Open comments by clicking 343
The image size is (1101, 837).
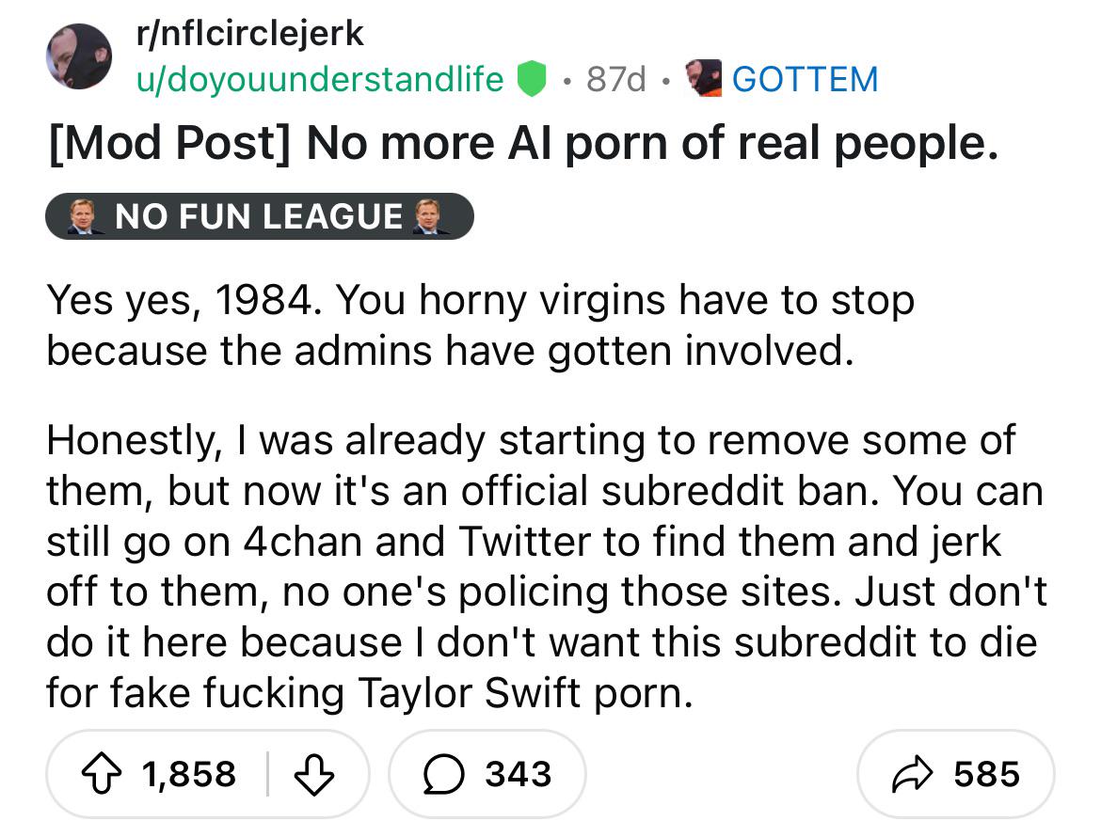click(518, 774)
